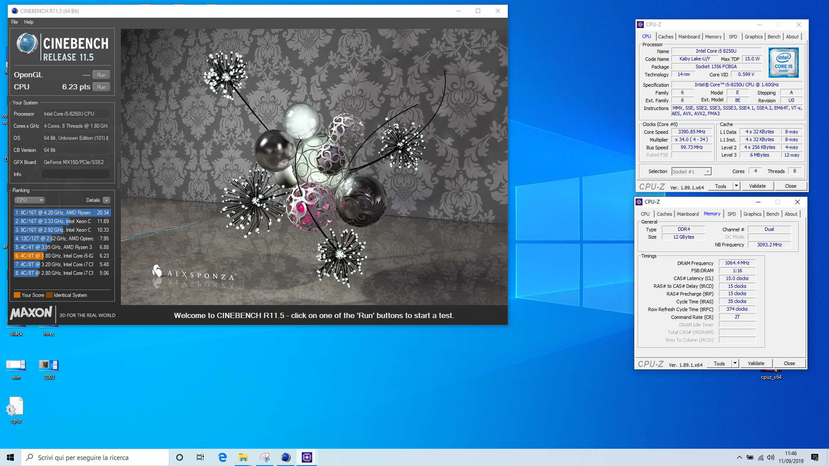Switch to Cinebench taskbar icon
This screenshot has width=829, height=466.
[286, 457]
